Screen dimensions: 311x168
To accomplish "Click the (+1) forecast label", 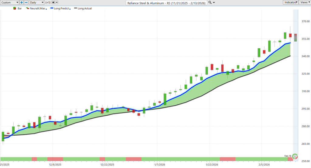I will pyautogui.click(x=48, y=2).
